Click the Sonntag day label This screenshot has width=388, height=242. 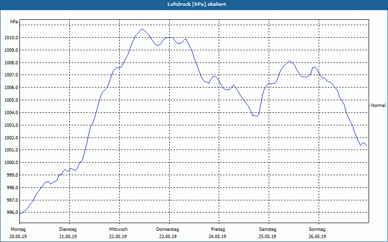click(x=317, y=229)
